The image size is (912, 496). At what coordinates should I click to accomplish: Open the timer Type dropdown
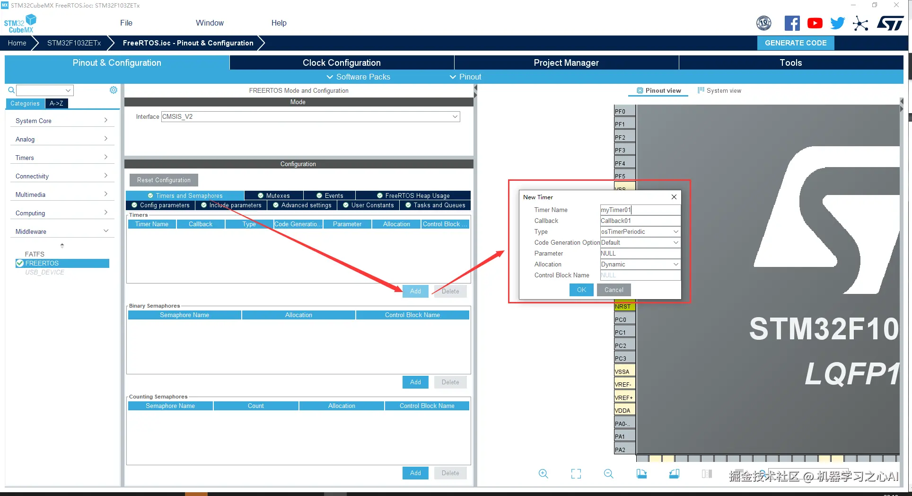click(640, 231)
